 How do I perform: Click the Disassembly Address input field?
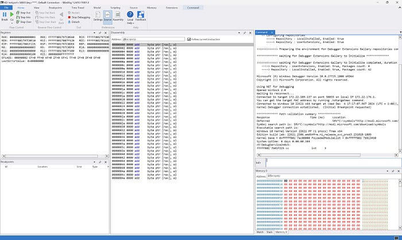click(153, 39)
